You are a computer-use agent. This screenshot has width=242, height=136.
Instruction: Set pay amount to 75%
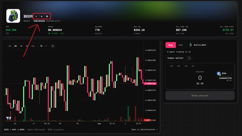(186, 66)
